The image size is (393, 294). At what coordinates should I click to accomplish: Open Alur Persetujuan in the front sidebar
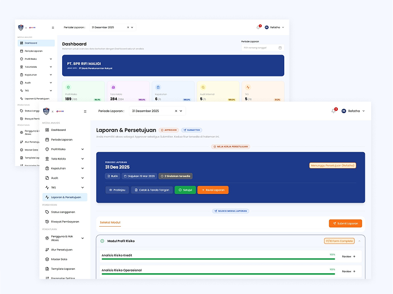point(62,250)
